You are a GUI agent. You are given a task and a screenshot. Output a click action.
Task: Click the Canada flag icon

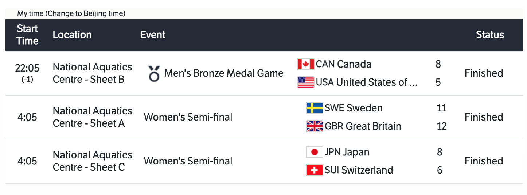click(x=305, y=64)
